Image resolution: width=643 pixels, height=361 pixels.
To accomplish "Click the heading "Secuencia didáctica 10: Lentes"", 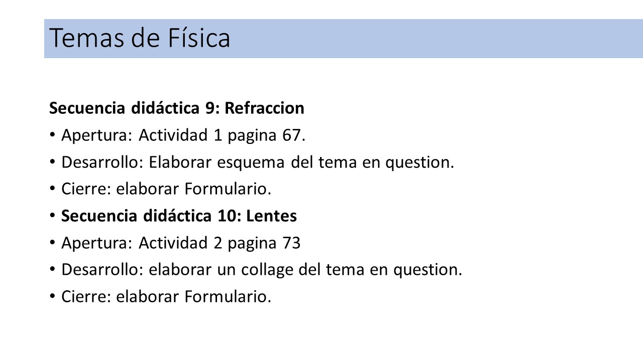I will point(179,216).
